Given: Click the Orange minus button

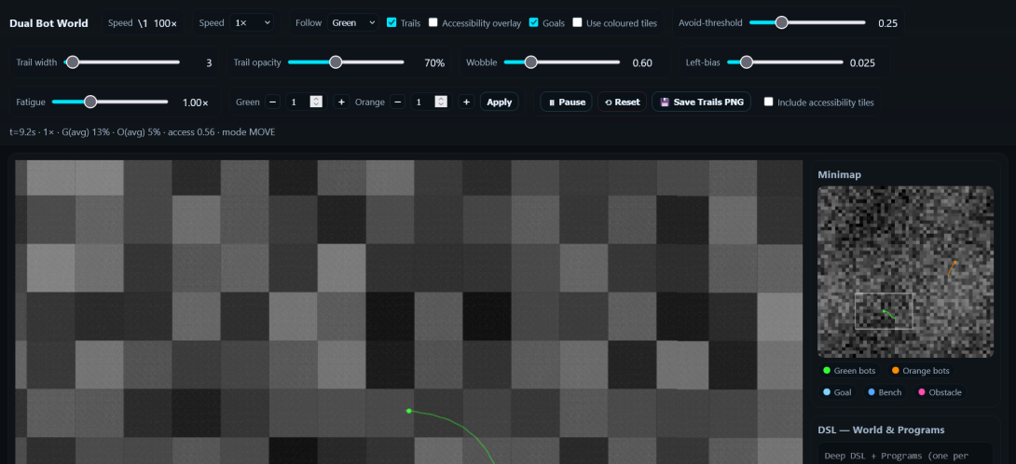Looking at the screenshot, I should 398,102.
